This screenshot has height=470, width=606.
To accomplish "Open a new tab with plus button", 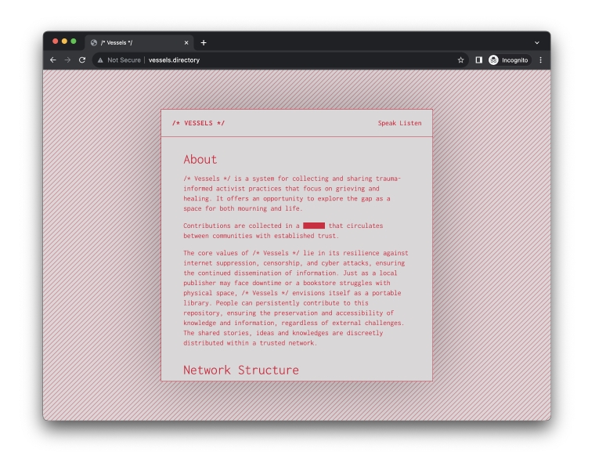I will pos(204,42).
